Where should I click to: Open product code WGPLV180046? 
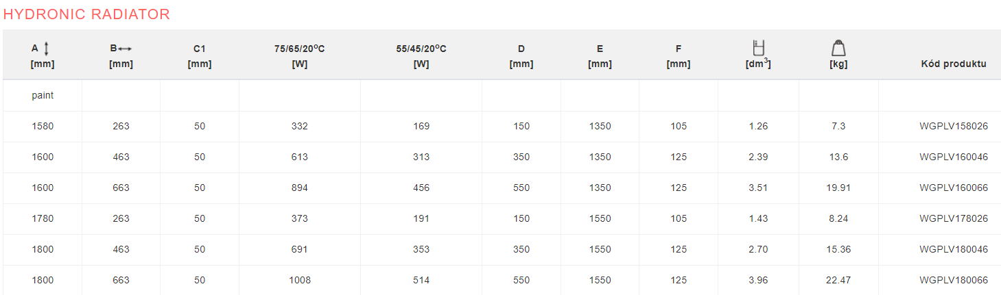tap(954, 250)
